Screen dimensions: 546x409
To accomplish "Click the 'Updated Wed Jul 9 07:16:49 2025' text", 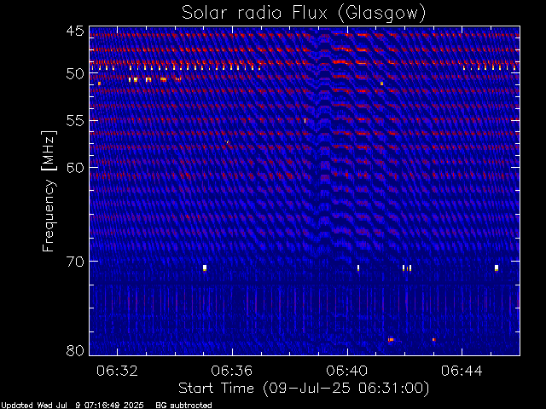I will [72, 406].
